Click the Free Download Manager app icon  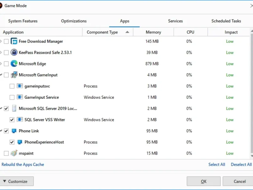pyautogui.click(x=14, y=41)
